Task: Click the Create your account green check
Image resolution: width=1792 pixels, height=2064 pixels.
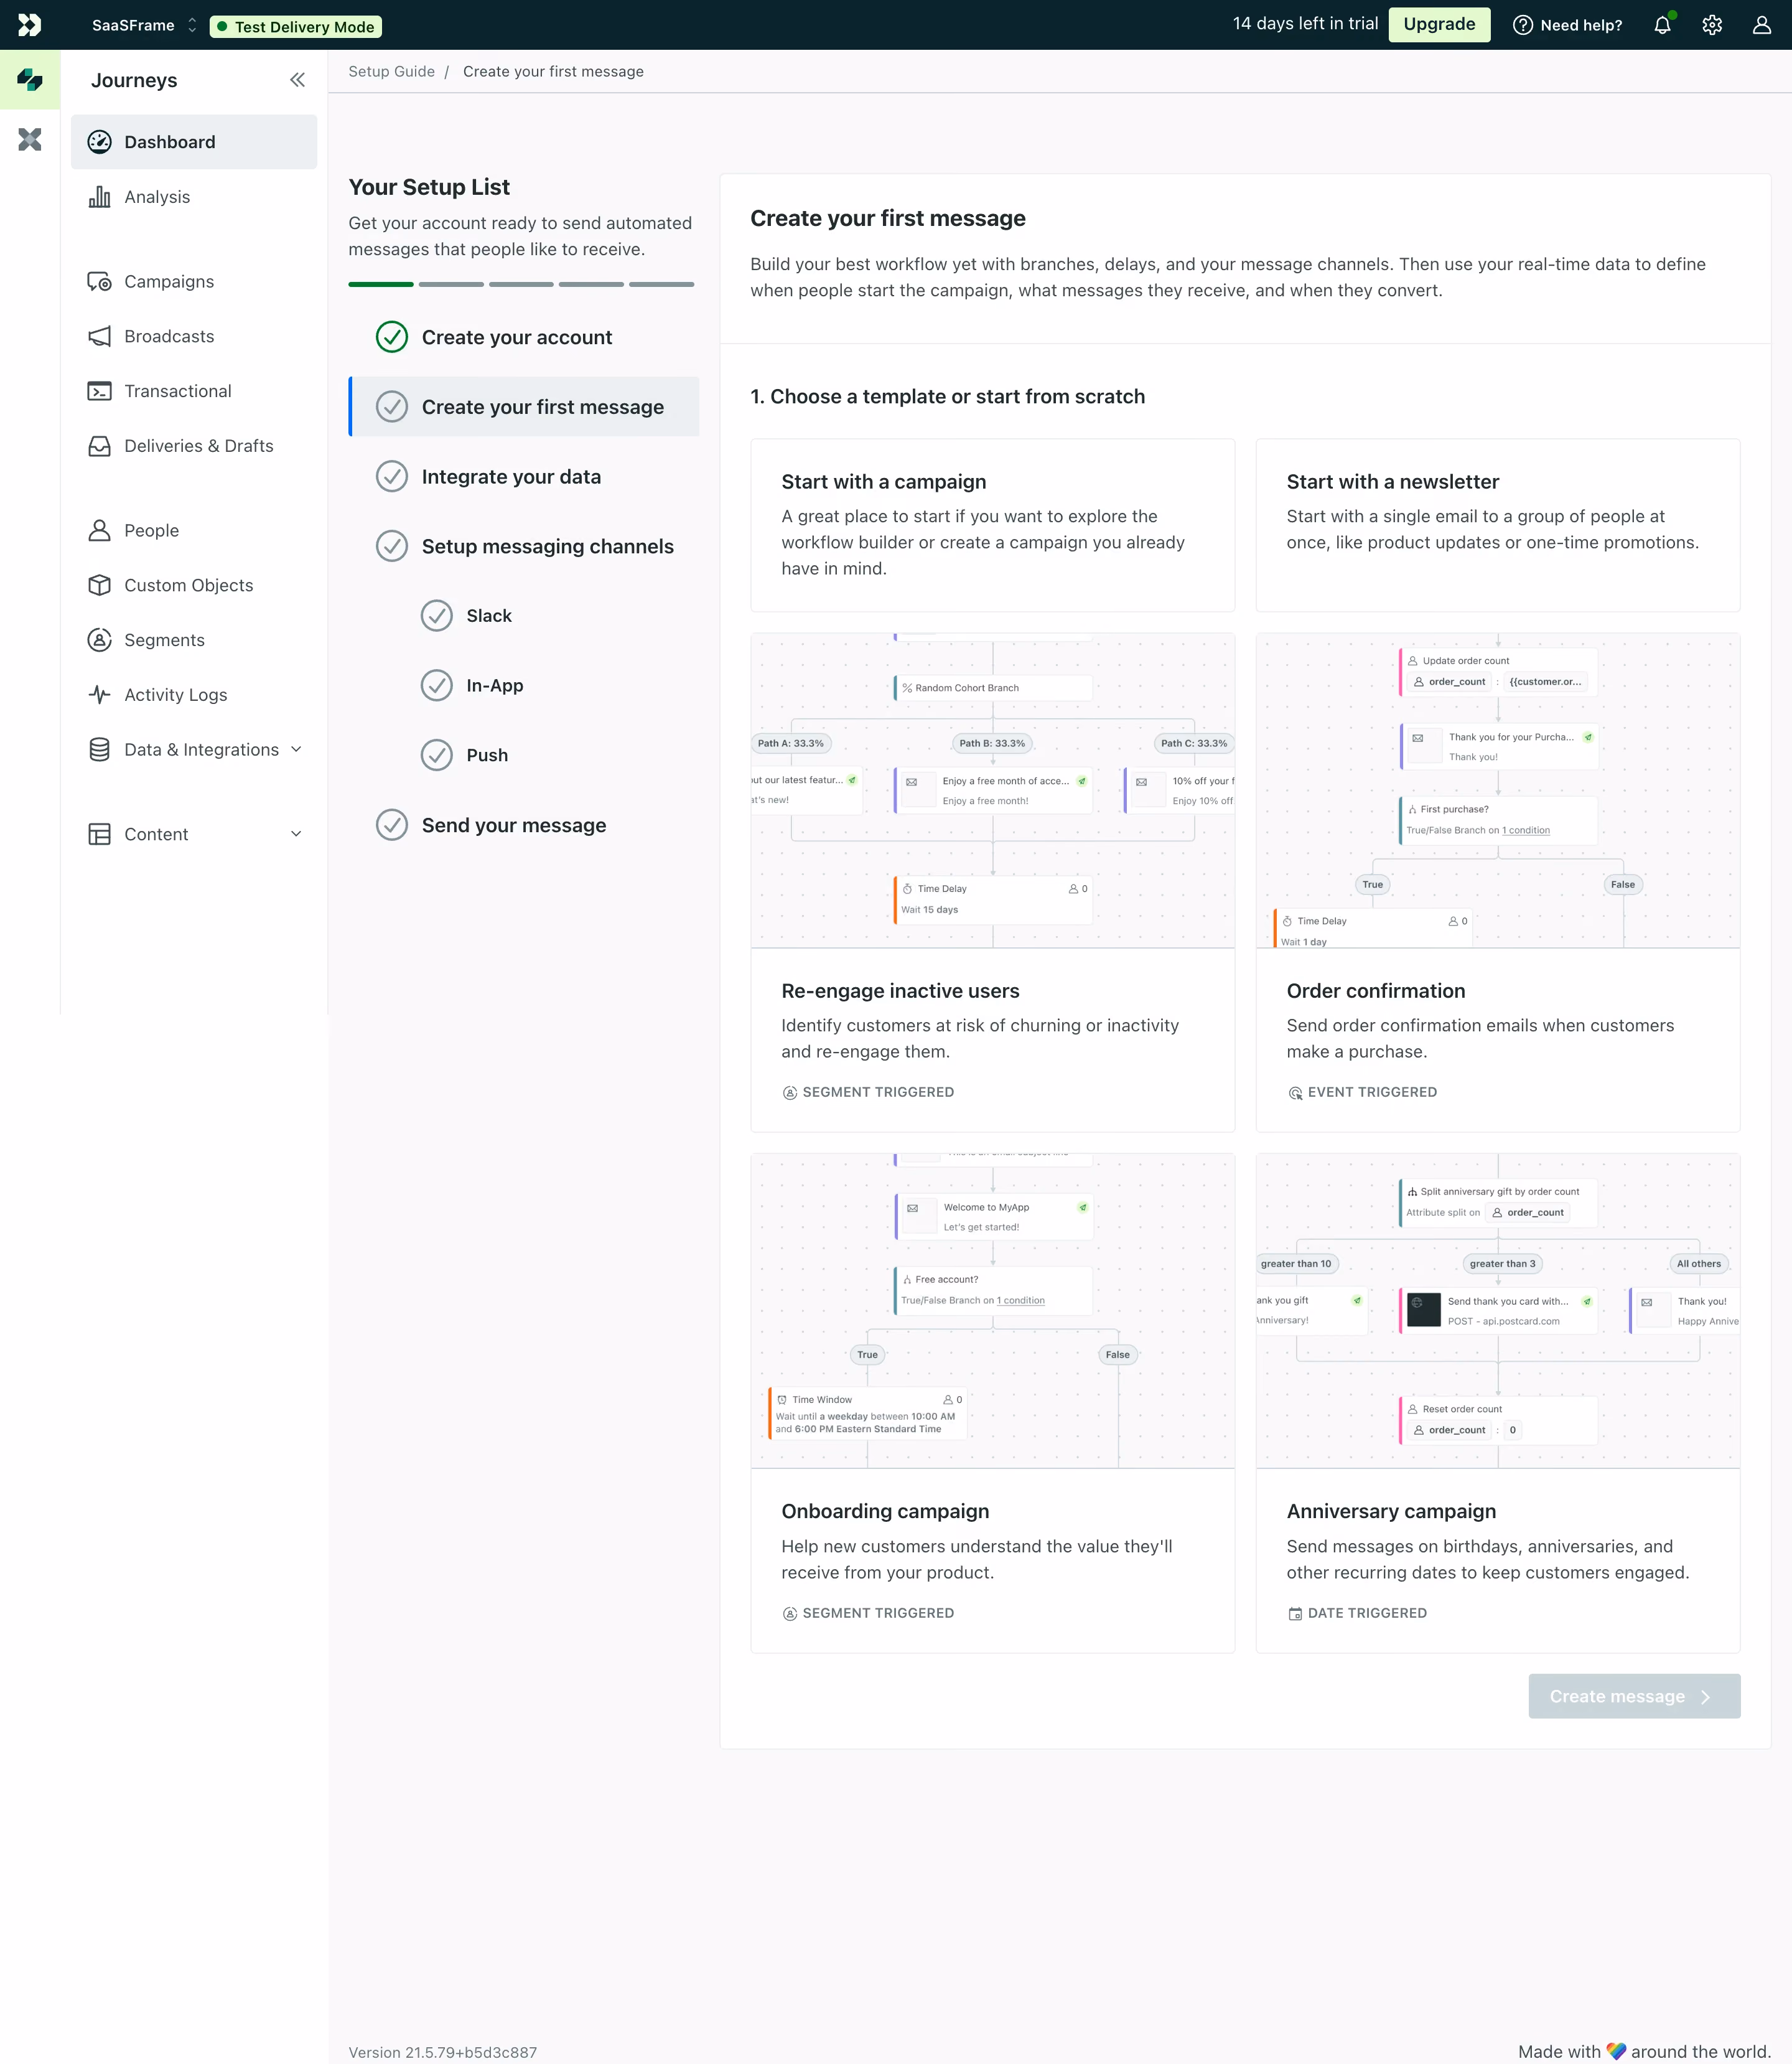Action: click(391, 337)
